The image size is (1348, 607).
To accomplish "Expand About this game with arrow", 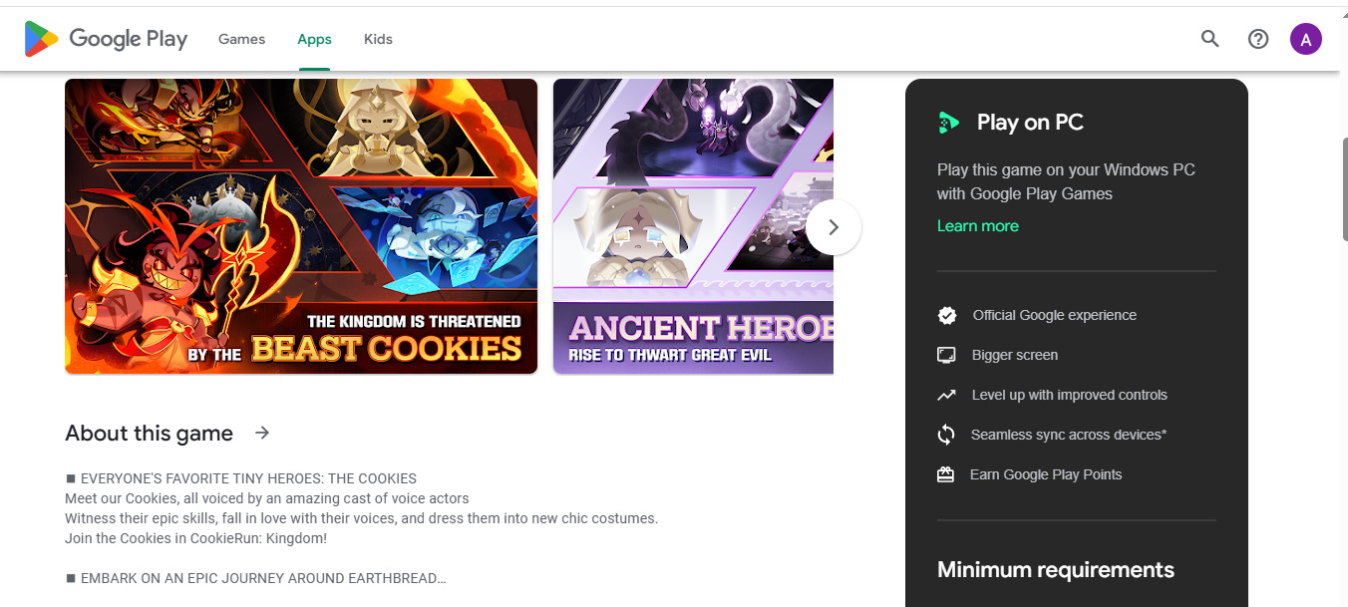I will (x=262, y=433).
